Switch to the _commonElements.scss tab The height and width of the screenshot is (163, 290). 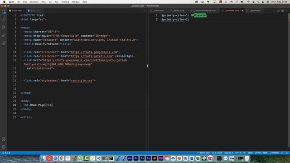204,11
